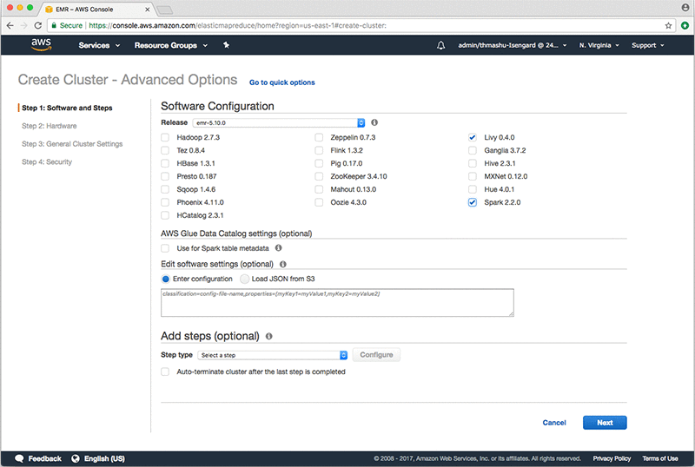This screenshot has width=695, height=467.
Task: Check the HCatalog 2.3.1 checkbox
Action: (x=165, y=215)
